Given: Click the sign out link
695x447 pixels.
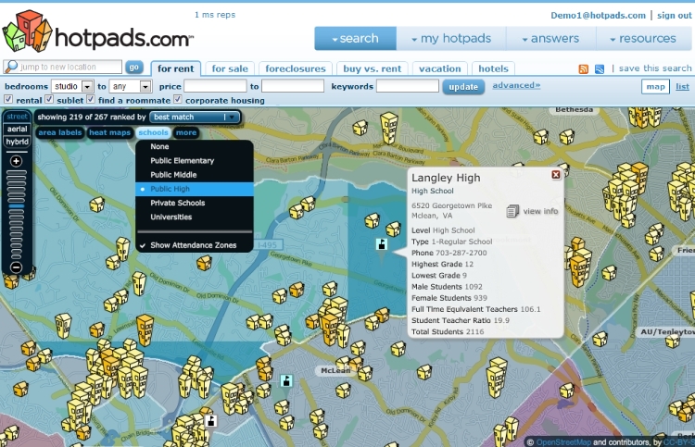Looking at the screenshot, I should (675, 16).
